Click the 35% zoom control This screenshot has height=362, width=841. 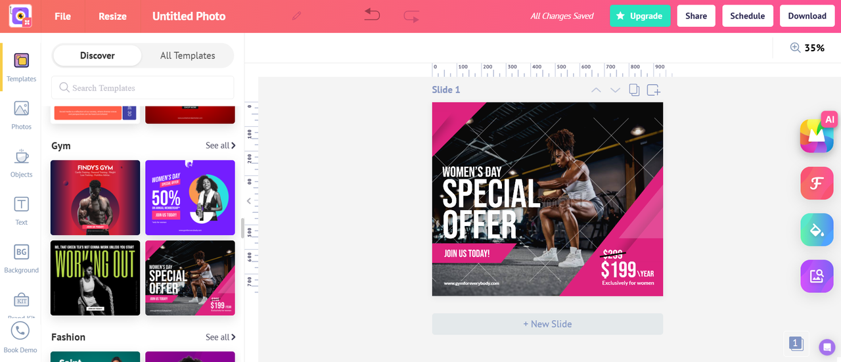pyautogui.click(x=807, y=47)
